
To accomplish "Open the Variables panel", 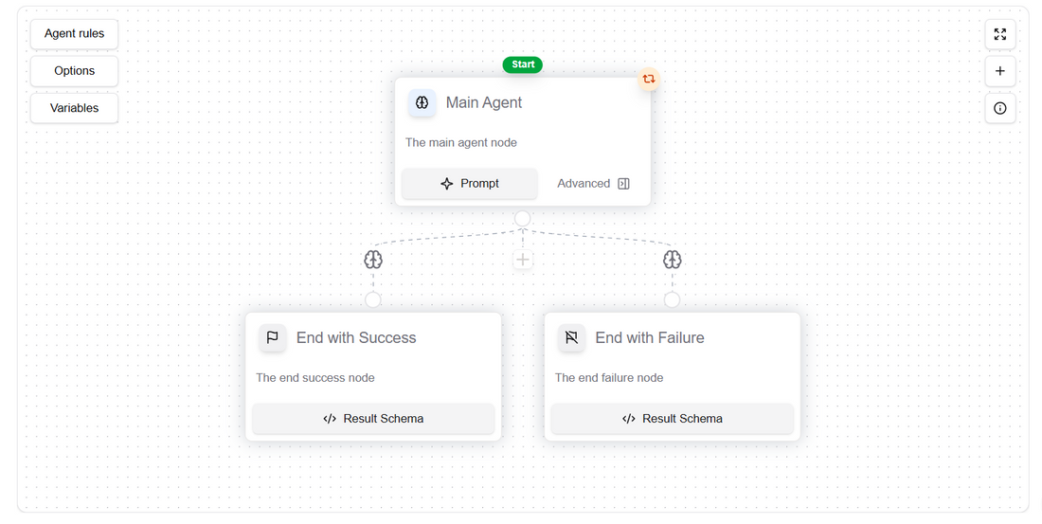I will coord(75,108).
